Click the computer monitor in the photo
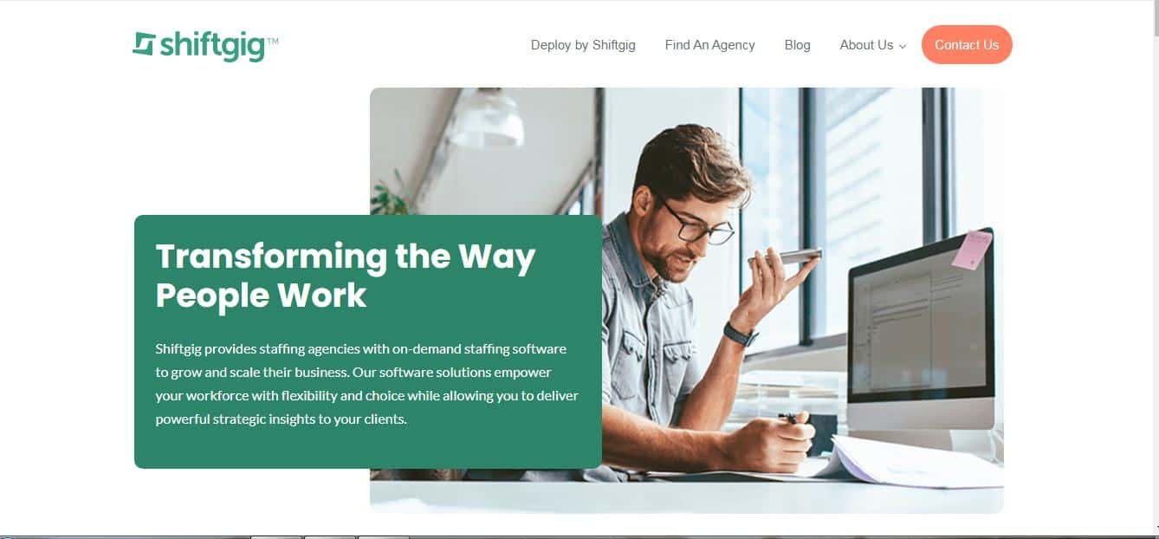This screenshot has height=539, width=1159. pyautogui.click(x=920, y=334)
